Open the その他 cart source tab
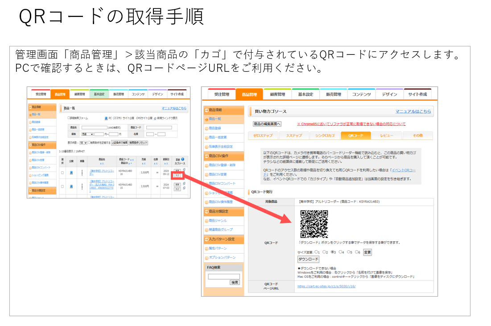This screenshot has width=491, height=326. (417, 136)
